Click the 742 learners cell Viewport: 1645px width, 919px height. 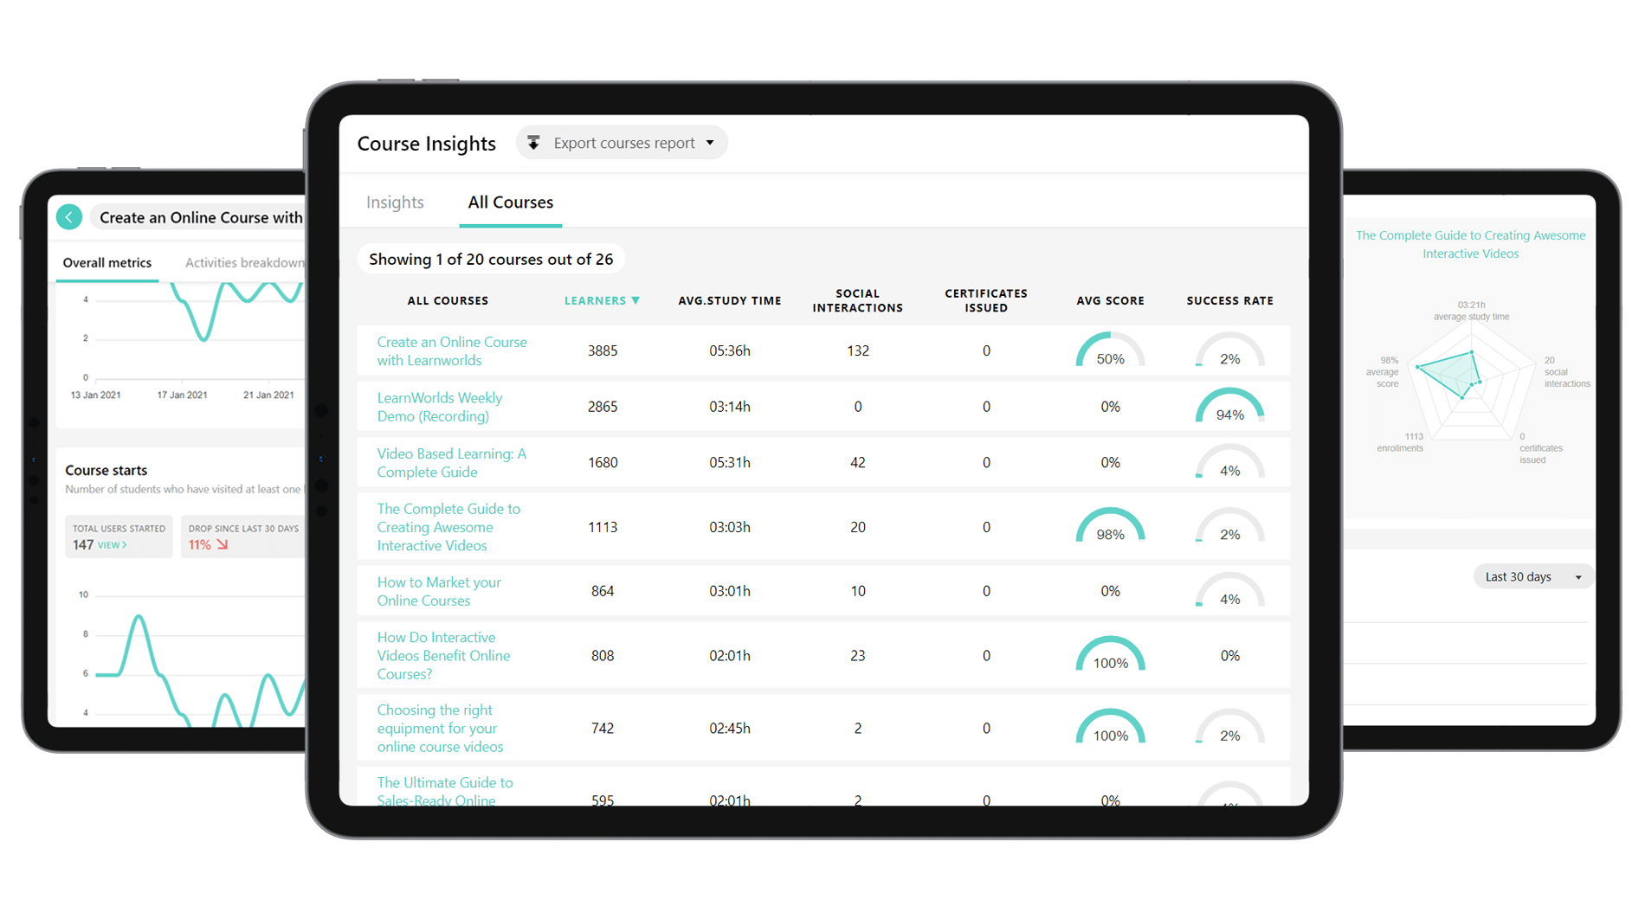603,728
